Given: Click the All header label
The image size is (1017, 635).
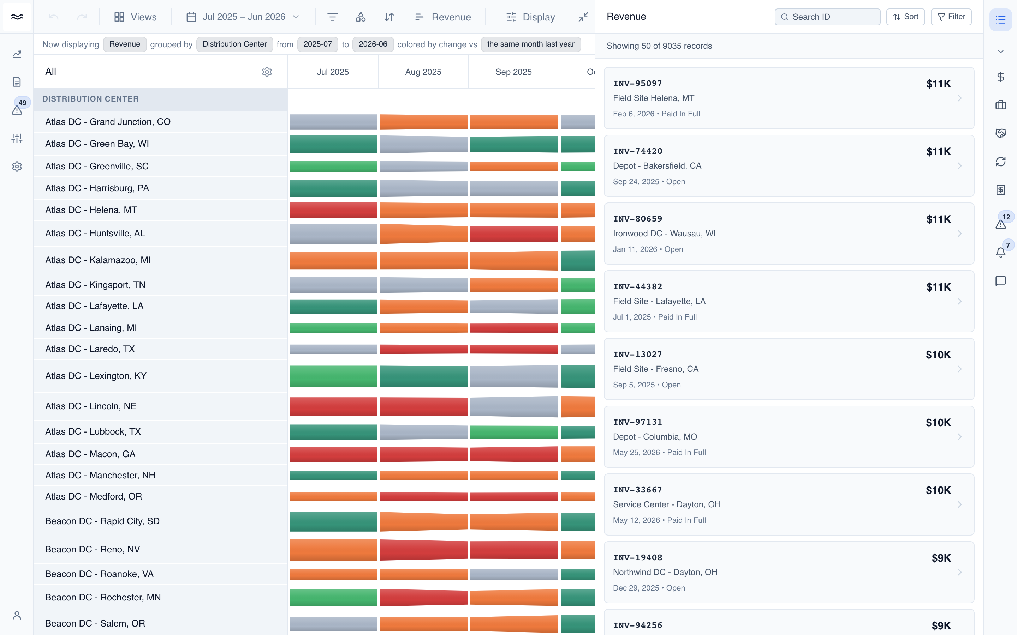Looking at the screenshot, I should tap(50, 72).
